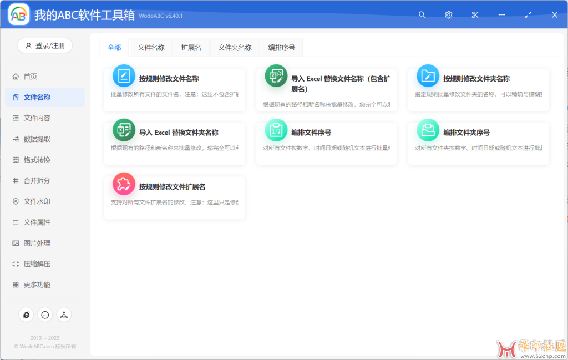
Task: Switch to the 扩展名 tab
Action: point(191,47)
